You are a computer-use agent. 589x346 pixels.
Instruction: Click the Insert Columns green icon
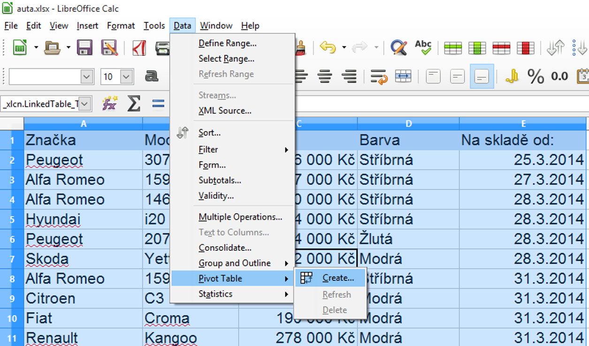tap(477, 47)
